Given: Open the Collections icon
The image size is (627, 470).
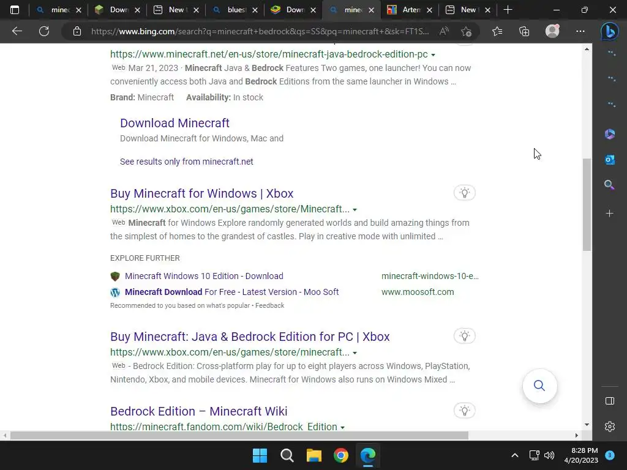Looking at the screenshot, I should click(524, 31).
